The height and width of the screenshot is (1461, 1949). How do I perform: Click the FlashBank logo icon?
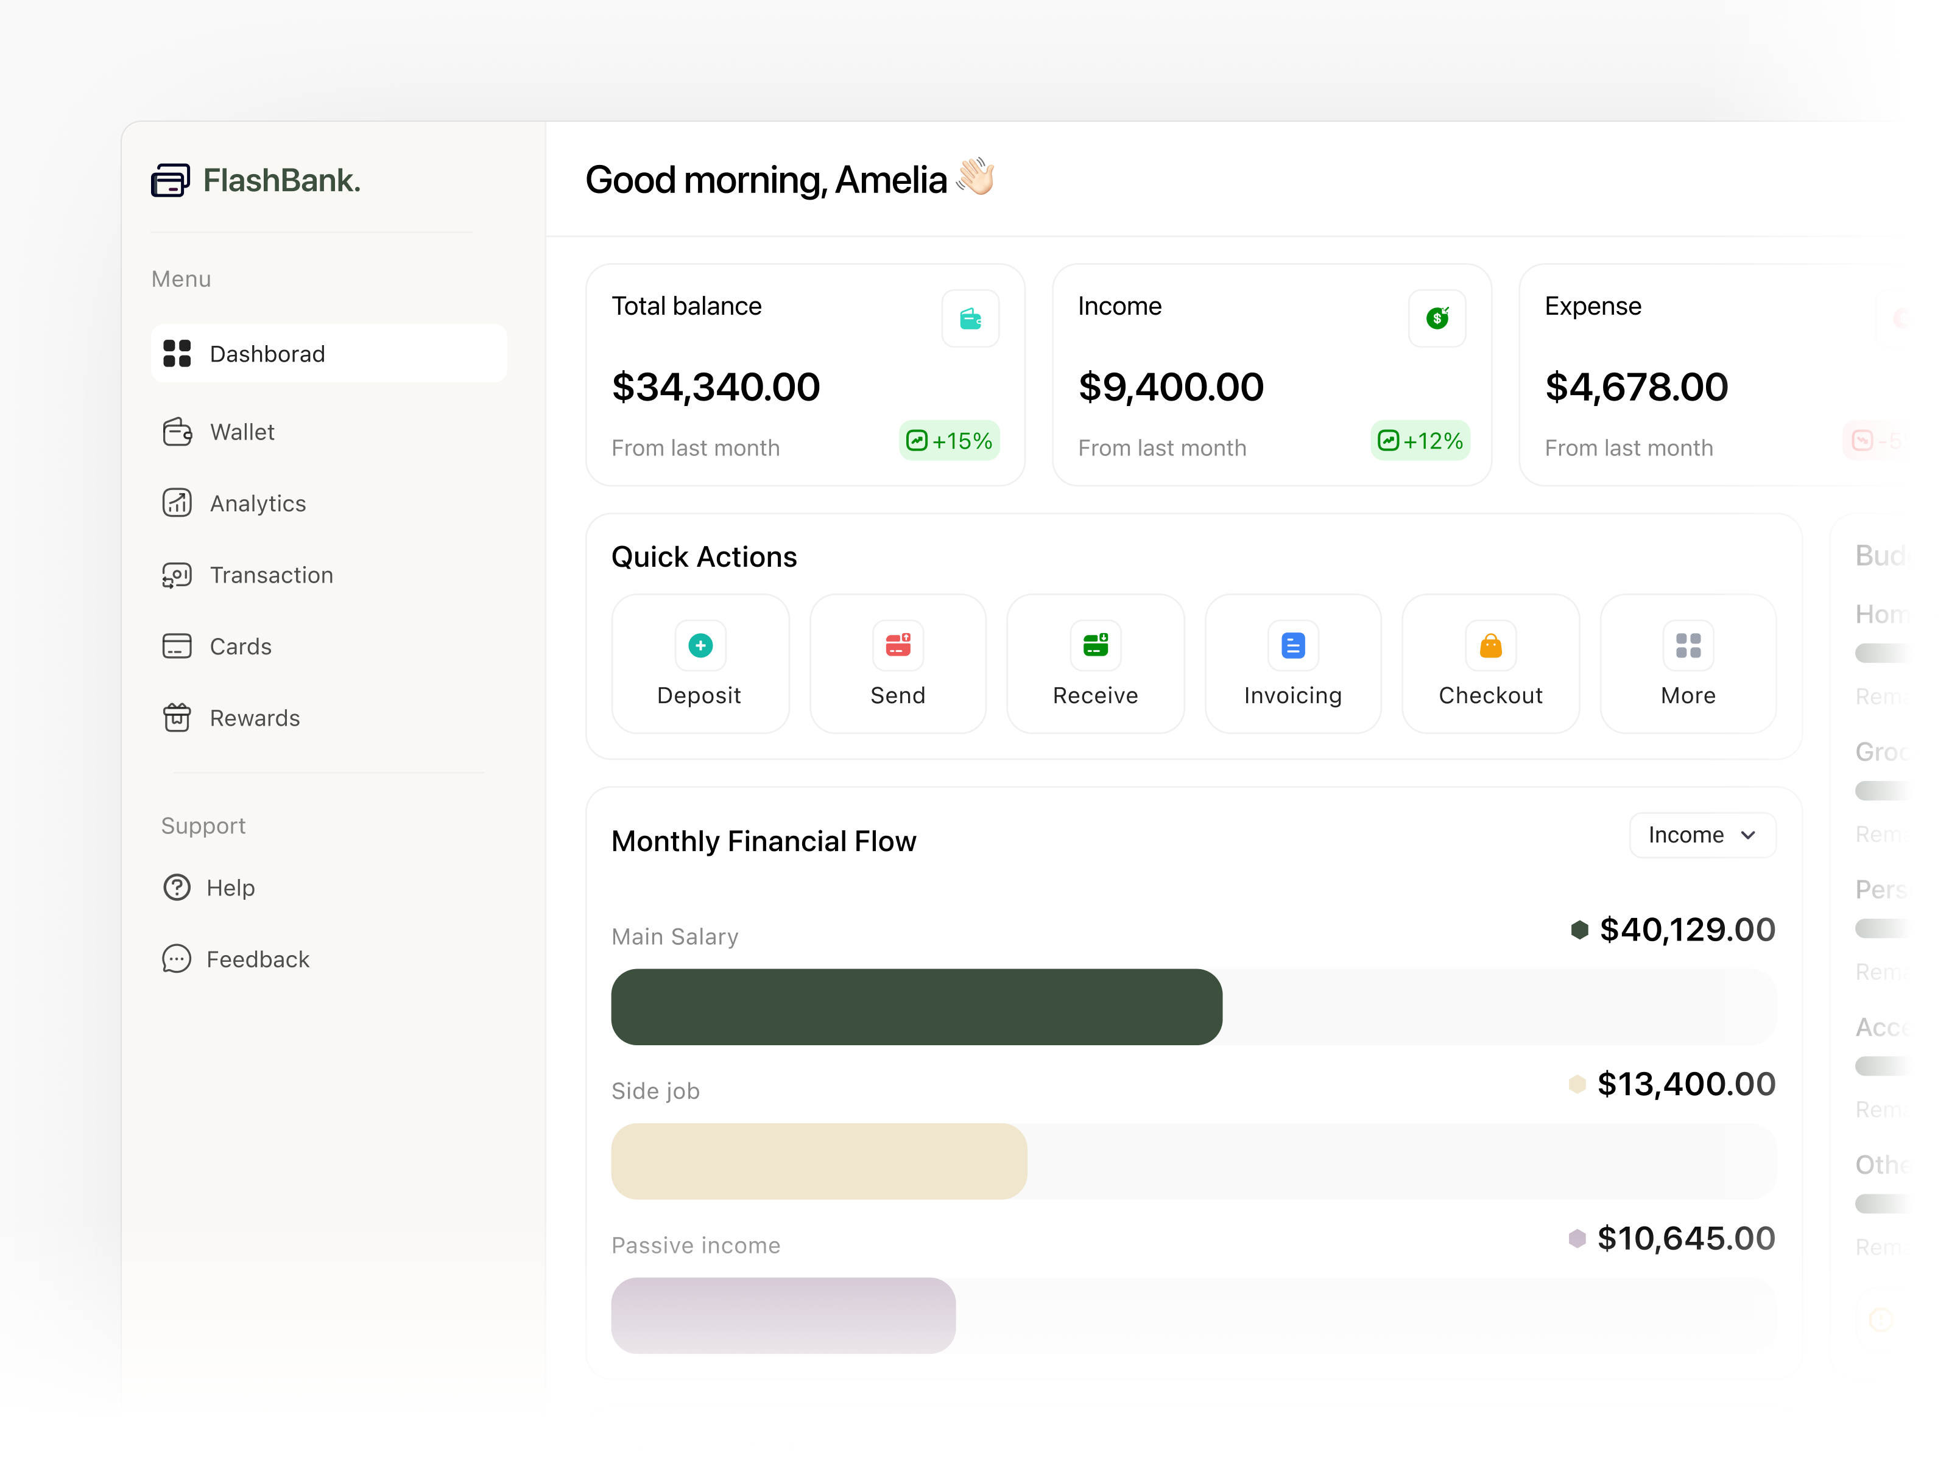tap(173, 180)
